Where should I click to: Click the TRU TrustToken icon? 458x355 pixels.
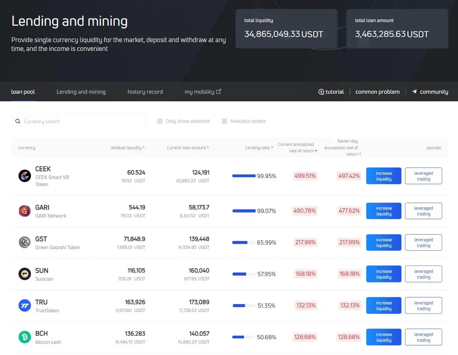coord(25,305)
